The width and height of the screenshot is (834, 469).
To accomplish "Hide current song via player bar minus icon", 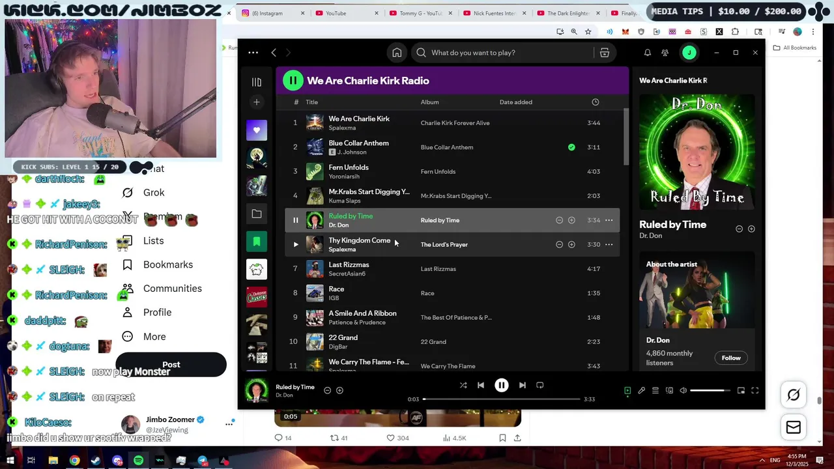I will click(x=327, y=390).
